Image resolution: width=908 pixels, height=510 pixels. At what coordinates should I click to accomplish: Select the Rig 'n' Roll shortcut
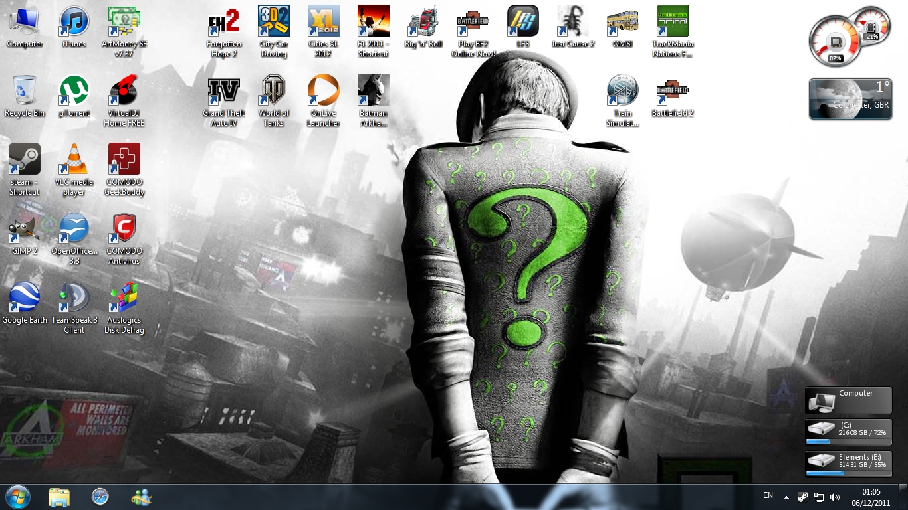(x=423, y=27)
